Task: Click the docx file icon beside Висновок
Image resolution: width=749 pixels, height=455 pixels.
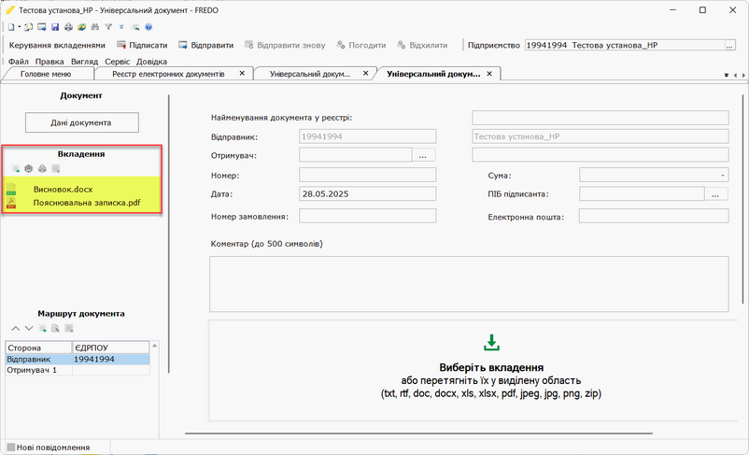Action: (x=11, y=190)
